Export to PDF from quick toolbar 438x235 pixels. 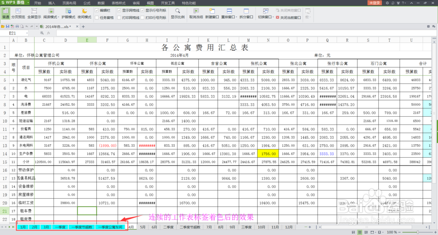(x=12, y=27)
